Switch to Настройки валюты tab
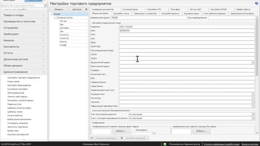 coord(170,13)
